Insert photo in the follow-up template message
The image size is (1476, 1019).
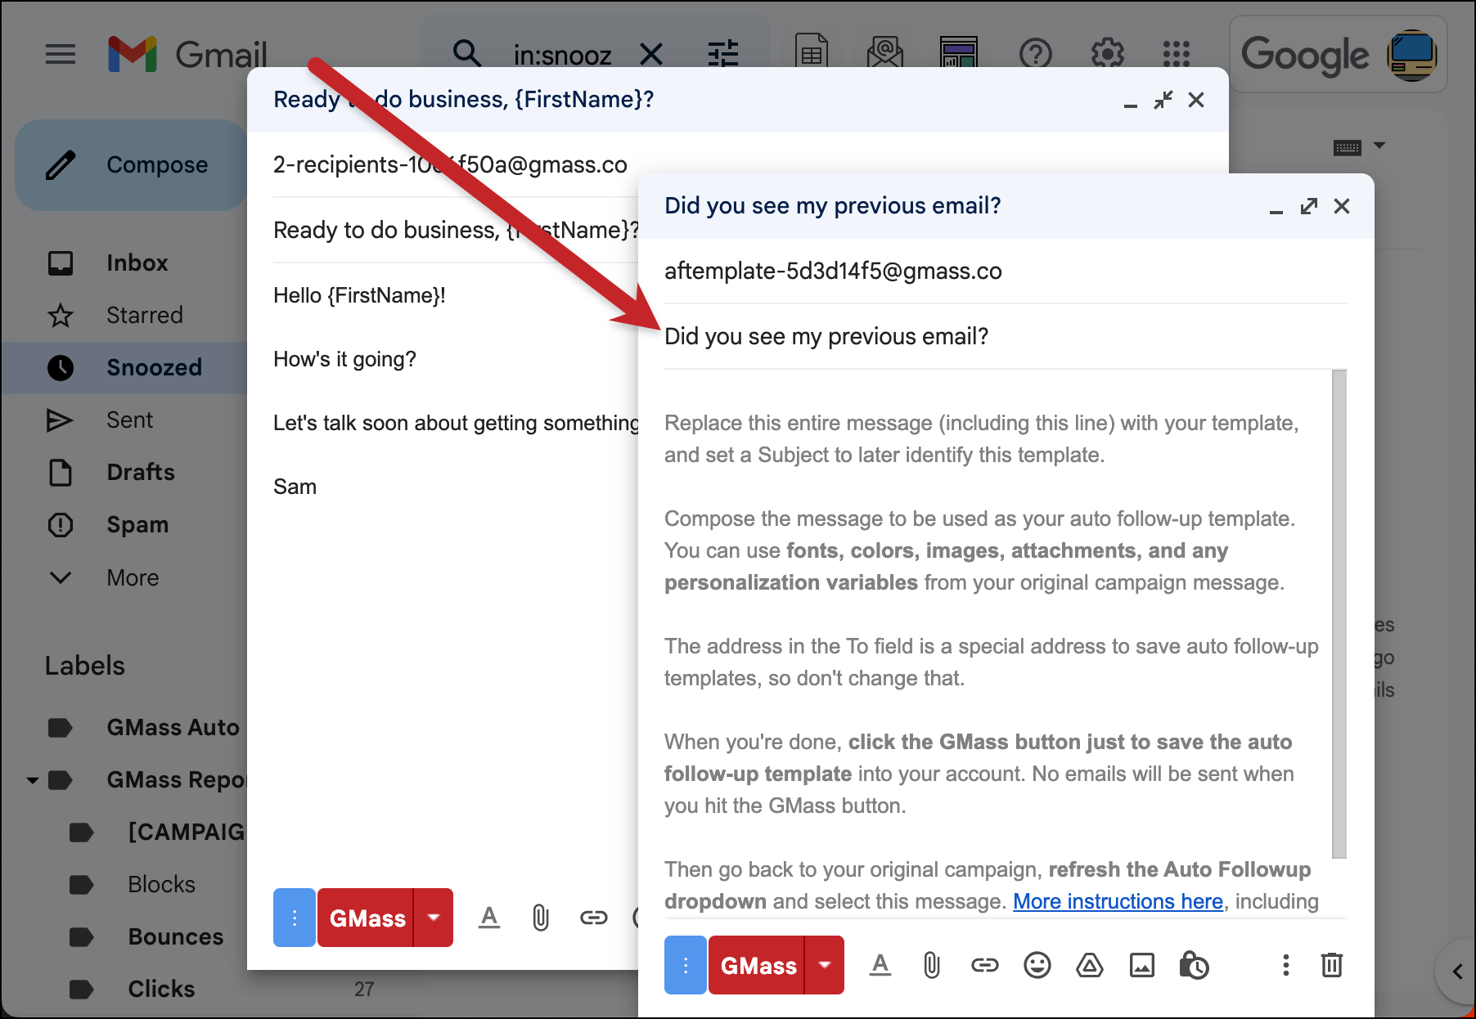click(1142, 965)
